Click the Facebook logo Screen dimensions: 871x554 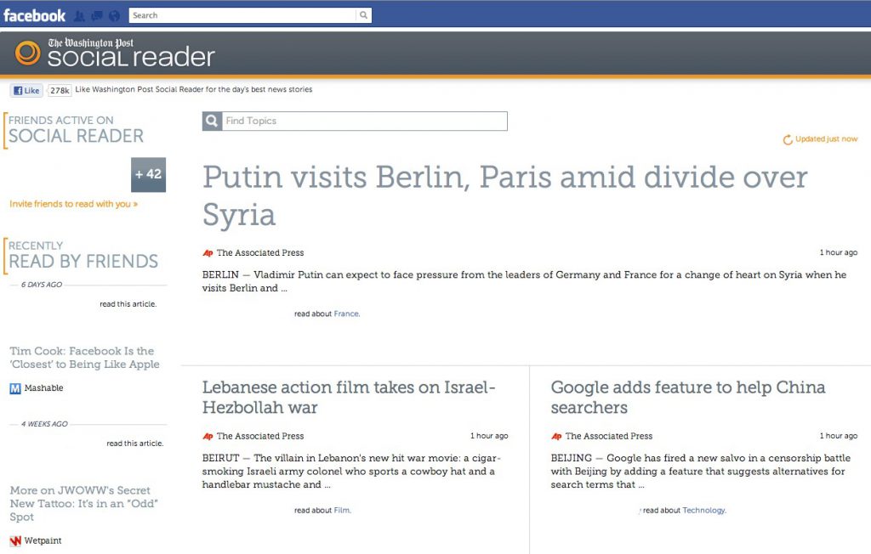click(34, 15)
